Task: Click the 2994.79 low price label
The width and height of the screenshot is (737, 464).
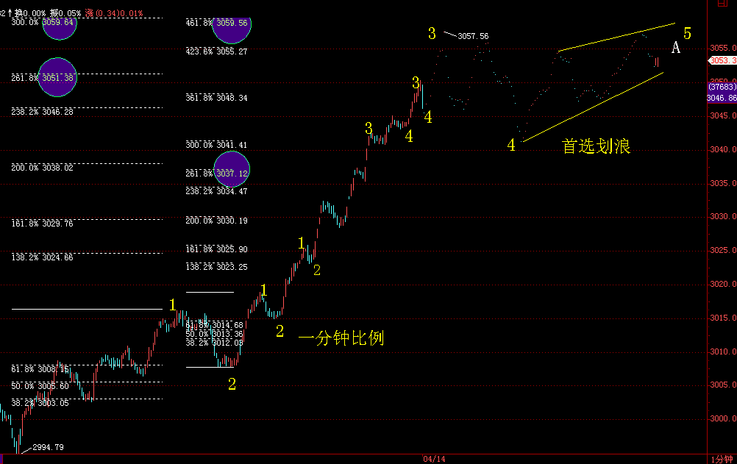Action: pyautogui.click(x=48, y=447)
